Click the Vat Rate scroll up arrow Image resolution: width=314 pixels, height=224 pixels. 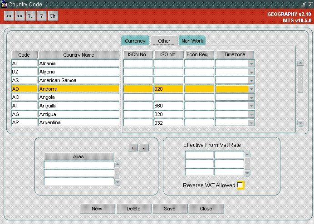point(247,154)
